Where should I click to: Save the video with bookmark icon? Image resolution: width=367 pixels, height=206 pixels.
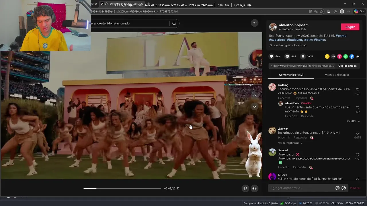pos(303,57)
